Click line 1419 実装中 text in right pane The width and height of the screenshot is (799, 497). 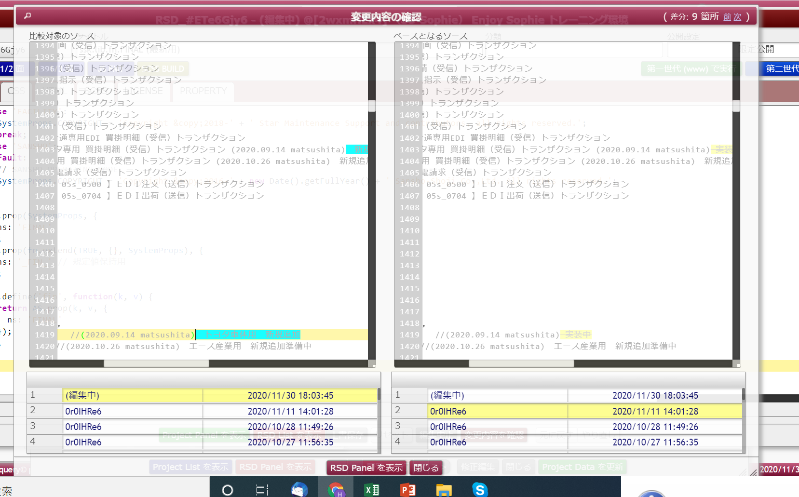tap(575, 335)
